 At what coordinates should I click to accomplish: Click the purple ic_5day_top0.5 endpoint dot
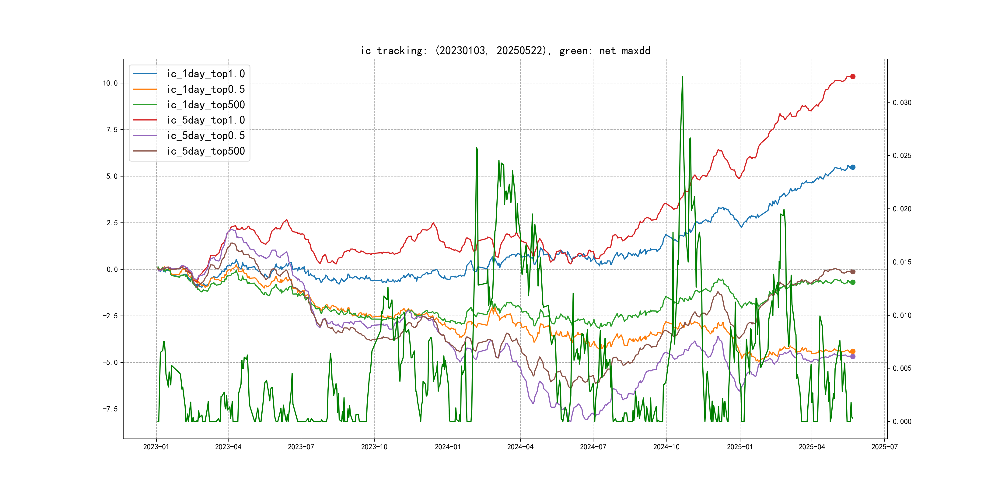(852, 356)
